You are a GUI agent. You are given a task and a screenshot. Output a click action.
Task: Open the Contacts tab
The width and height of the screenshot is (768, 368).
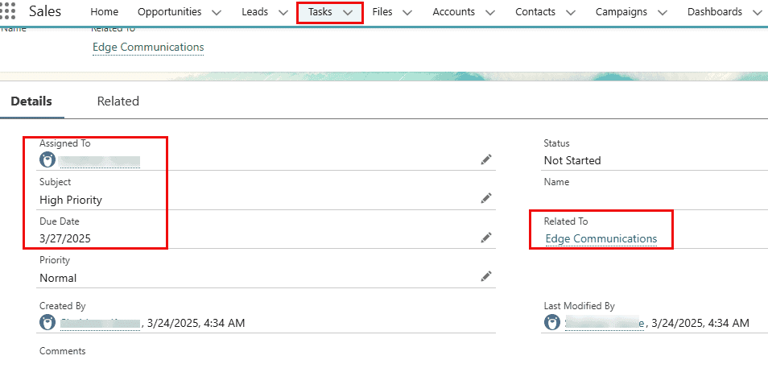pyautogui.click(x=535, y=12)
